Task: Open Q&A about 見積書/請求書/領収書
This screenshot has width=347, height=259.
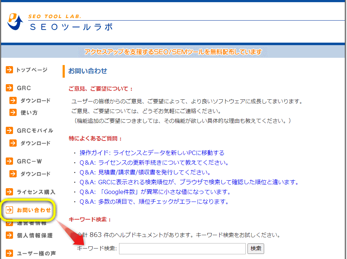Action: click(x=145, y=172)
